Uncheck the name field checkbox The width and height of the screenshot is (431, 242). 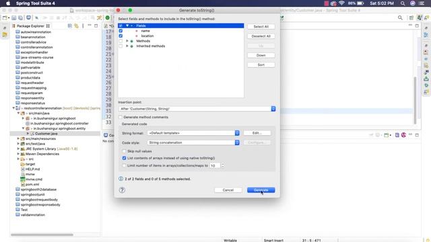pyautogui.click(x=121, y=31)
